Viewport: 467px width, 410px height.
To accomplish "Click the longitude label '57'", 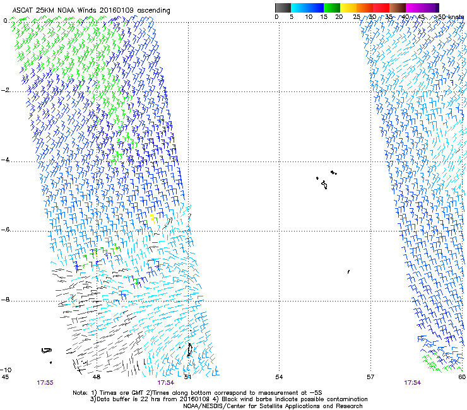I will tap(370, 377).
